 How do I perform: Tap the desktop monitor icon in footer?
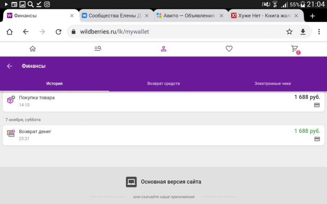click(131, 182)
